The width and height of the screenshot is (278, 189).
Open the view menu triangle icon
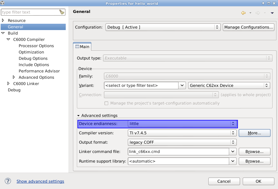pyautogui.click(x=272, y=13)
